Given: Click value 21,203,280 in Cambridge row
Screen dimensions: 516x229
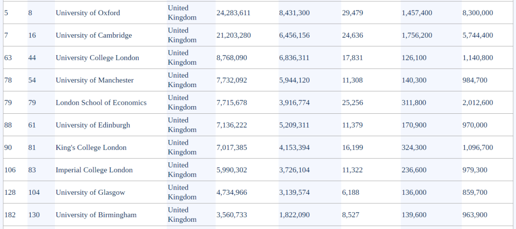Looking at the screenshot, I should [x=234, y=35].
